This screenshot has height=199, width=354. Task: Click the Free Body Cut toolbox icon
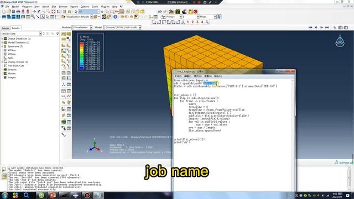coord(64,116)
